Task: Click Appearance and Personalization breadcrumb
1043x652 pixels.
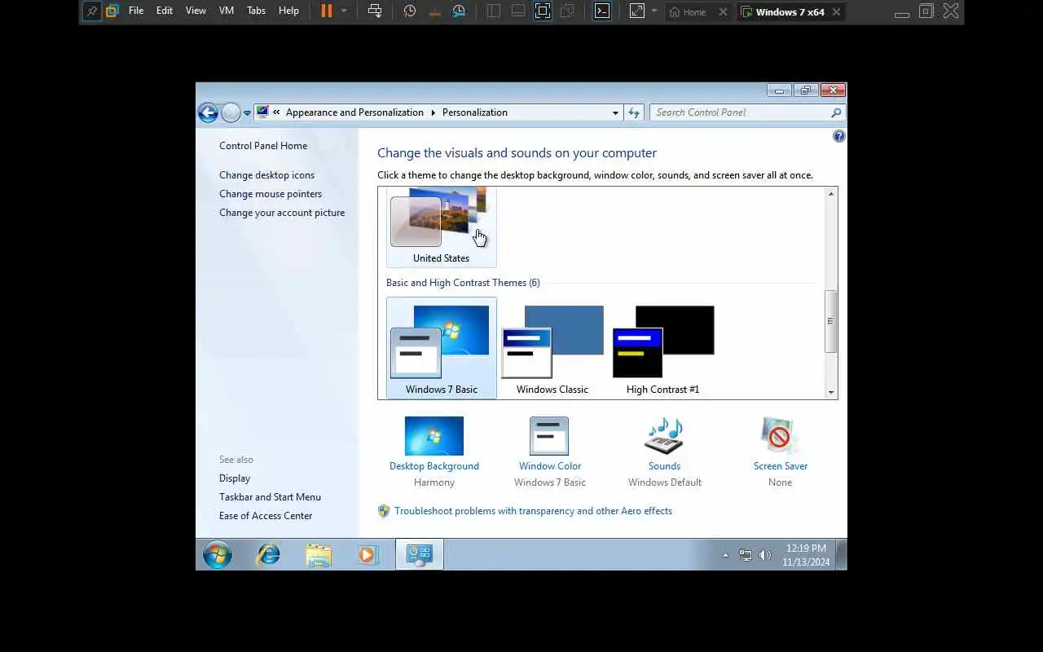Action: tap(354, 112)
